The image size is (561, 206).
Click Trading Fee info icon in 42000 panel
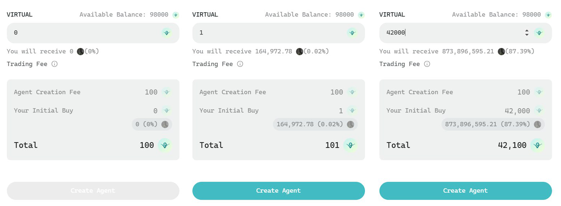point(427,64)
